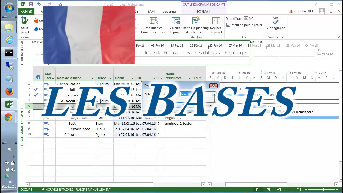The image size is (343, 193).
Task: Click task mode icon of Release produit row
Action: (46, 129)
